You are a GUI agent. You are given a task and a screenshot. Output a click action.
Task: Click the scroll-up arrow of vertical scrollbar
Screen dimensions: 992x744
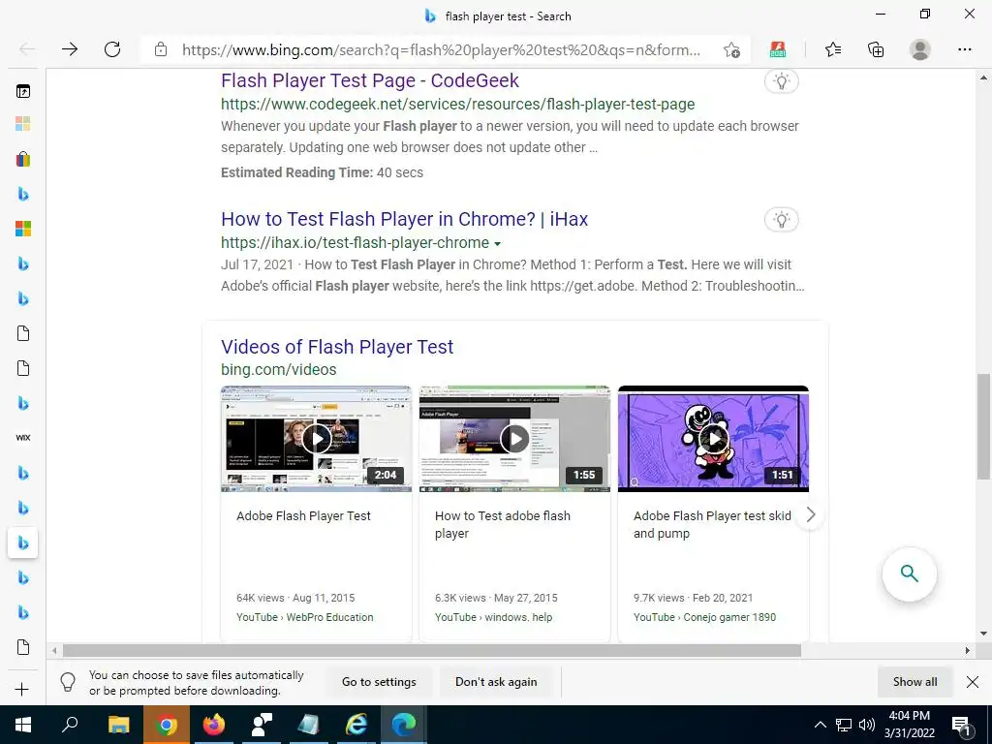tap(983, 78)
